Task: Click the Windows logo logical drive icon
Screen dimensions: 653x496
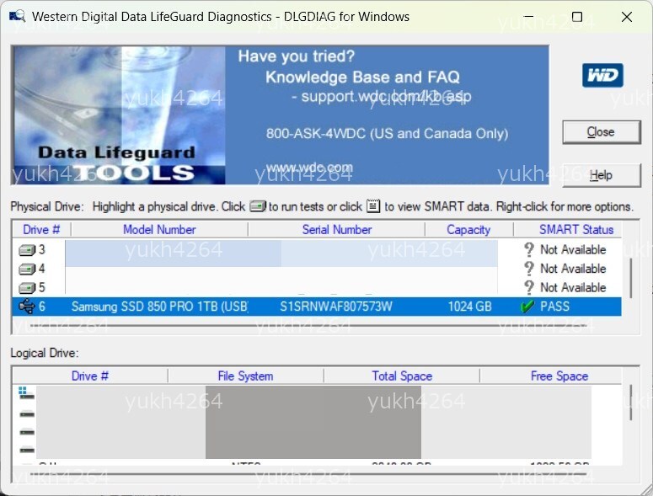Action: click(x=23, y=392)
